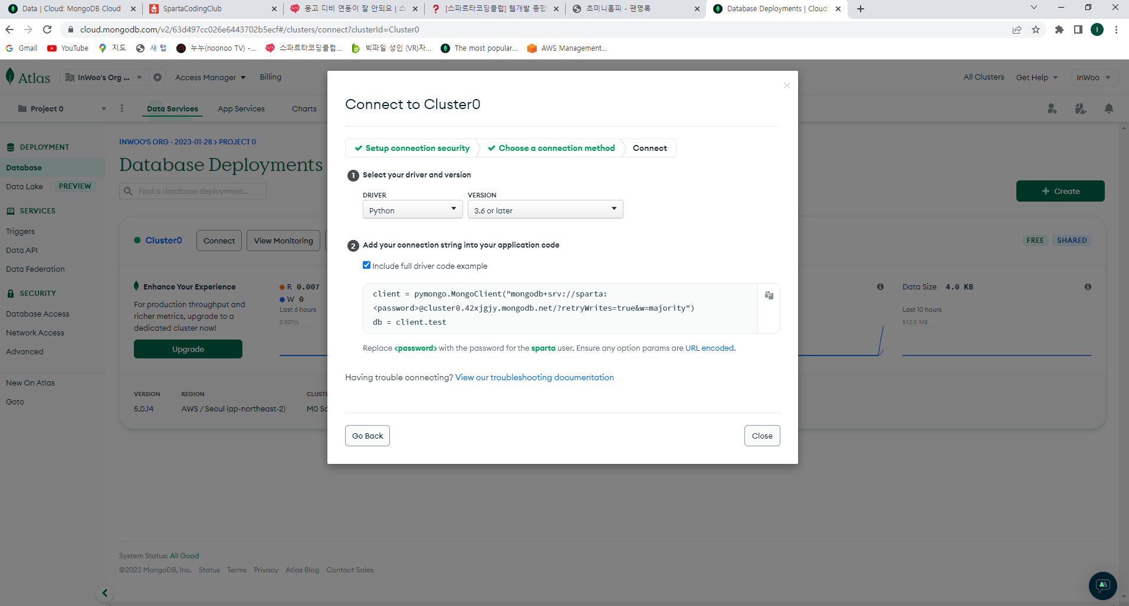This screenshot has width=1129, height=606.
Task: Click Goto in the sidebar
Action: coord(15,401)
